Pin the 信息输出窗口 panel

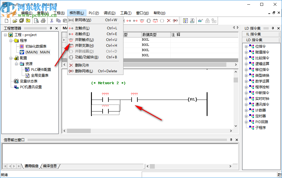(x=231, y=140)
